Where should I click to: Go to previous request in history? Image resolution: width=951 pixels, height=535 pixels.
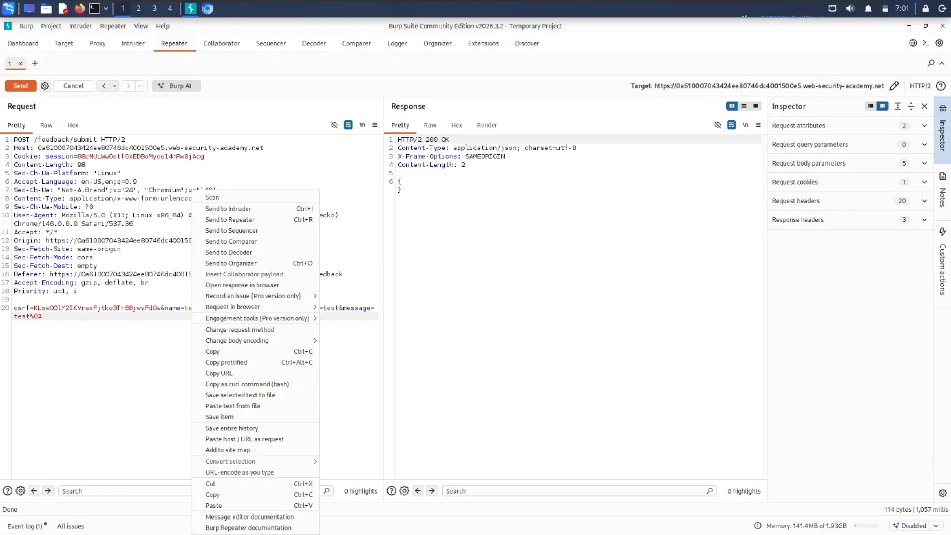pyautogui.click(x=104, y=86)
